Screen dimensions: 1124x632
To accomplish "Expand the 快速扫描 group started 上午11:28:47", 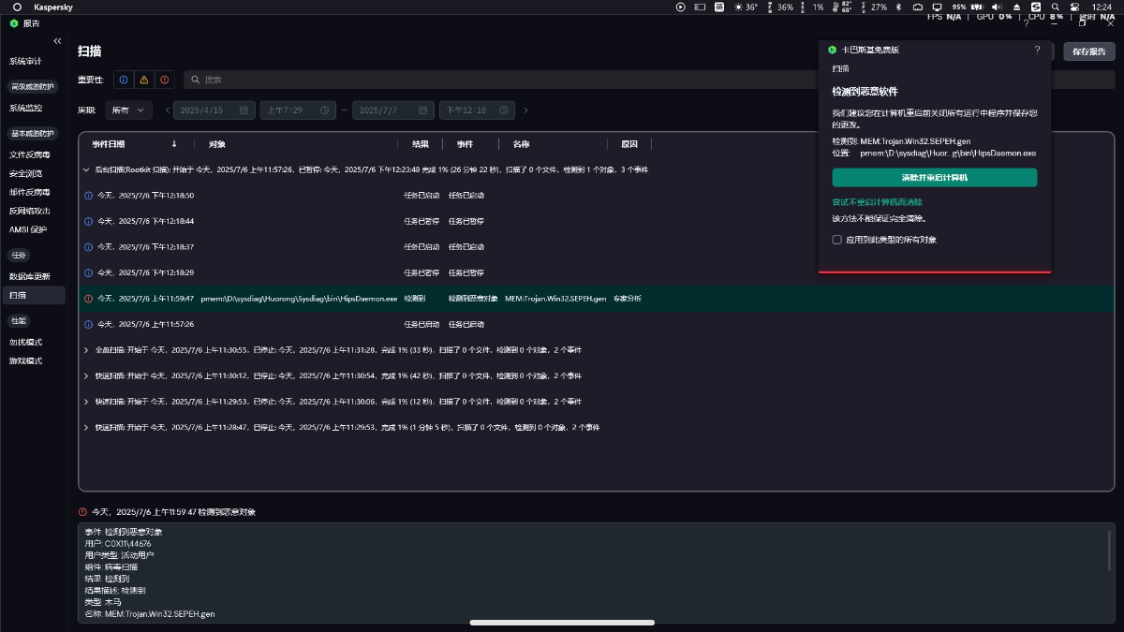I will click(87, 427).
